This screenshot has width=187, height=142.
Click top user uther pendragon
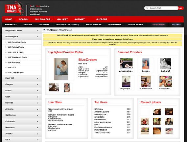pos(103,122)
